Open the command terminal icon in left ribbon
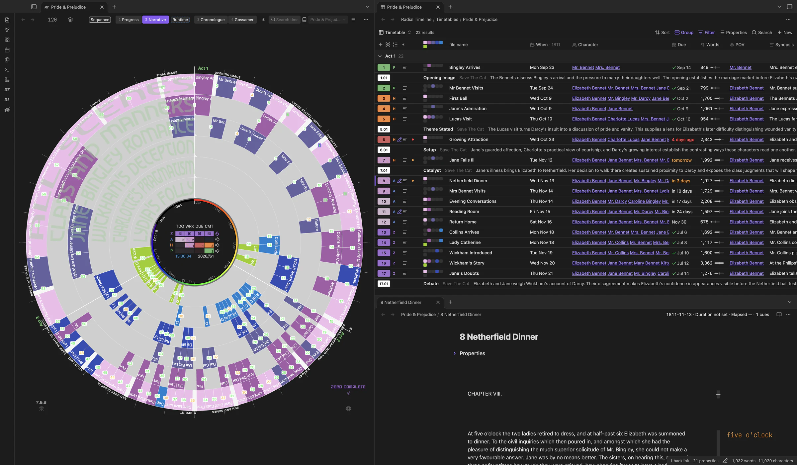 coord(7,70)
